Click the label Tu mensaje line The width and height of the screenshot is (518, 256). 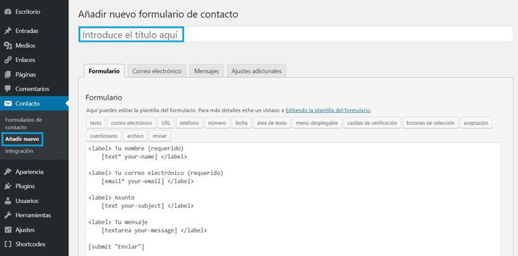(x=118, y=222)
